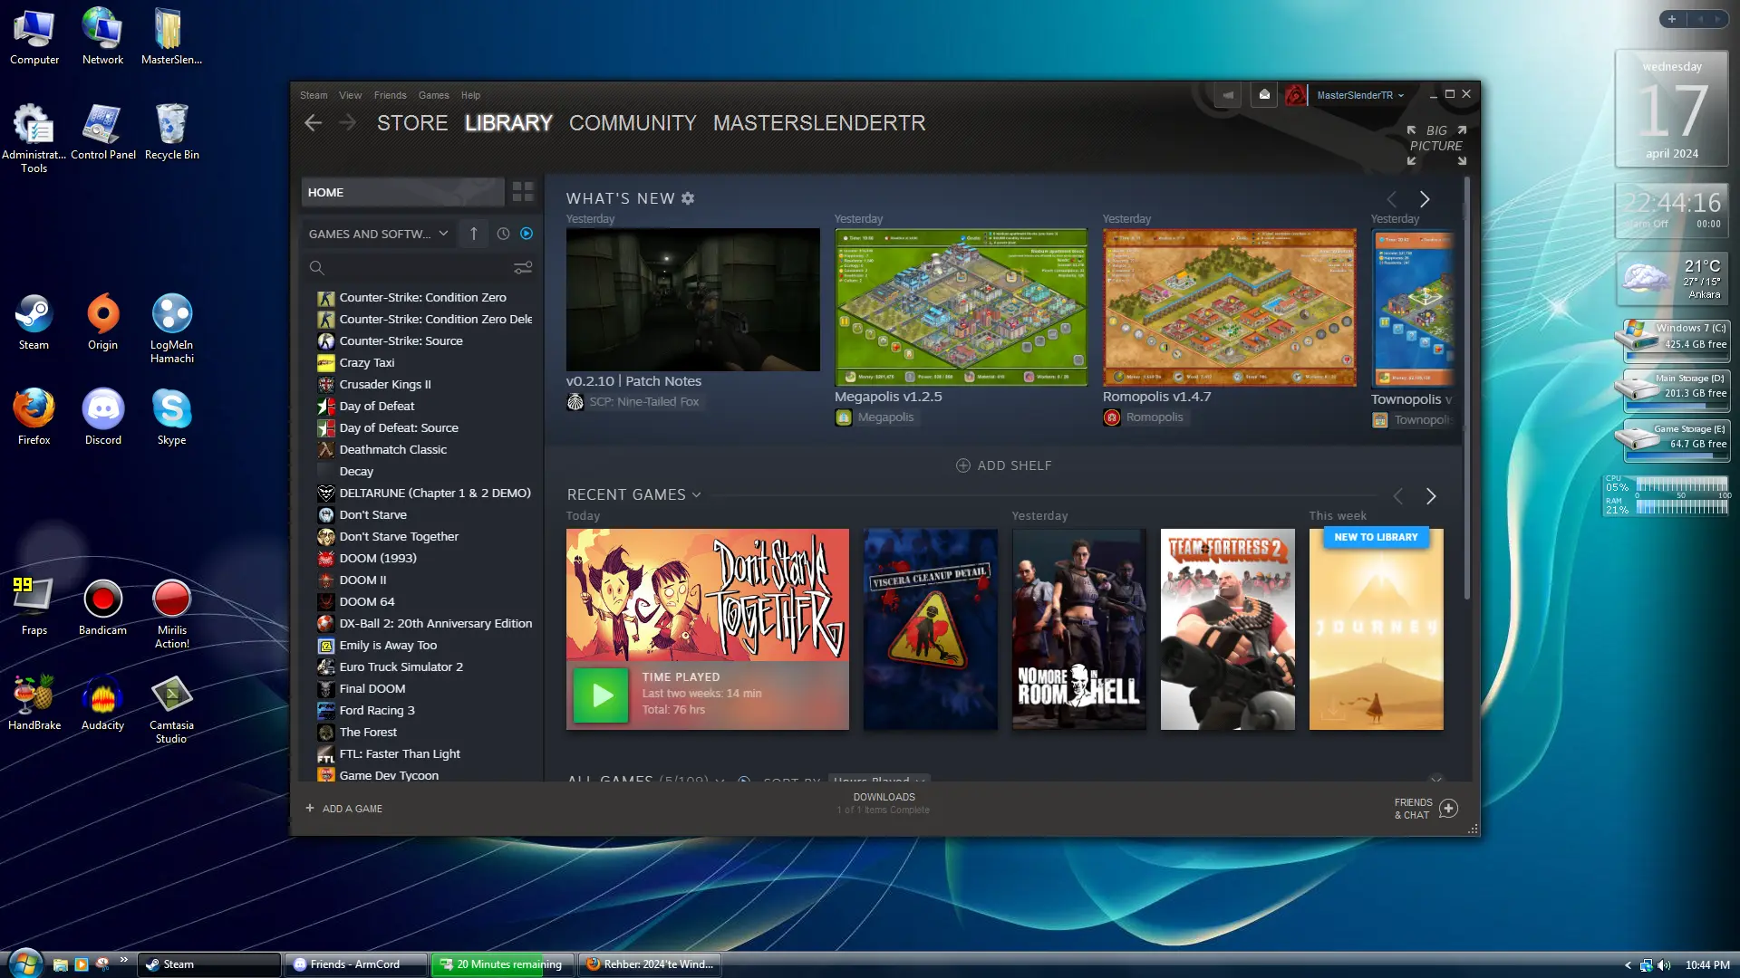Screen dimensions: 1740x978
Task: Toggle ready-to-play filter icon in library sidebar
Action: tap(527, 234)
